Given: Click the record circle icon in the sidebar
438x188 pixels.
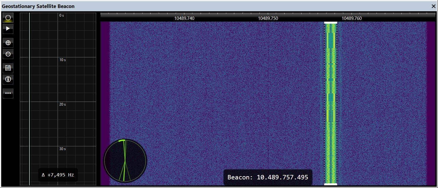Looking at the screenshot, I should (8, 18).
